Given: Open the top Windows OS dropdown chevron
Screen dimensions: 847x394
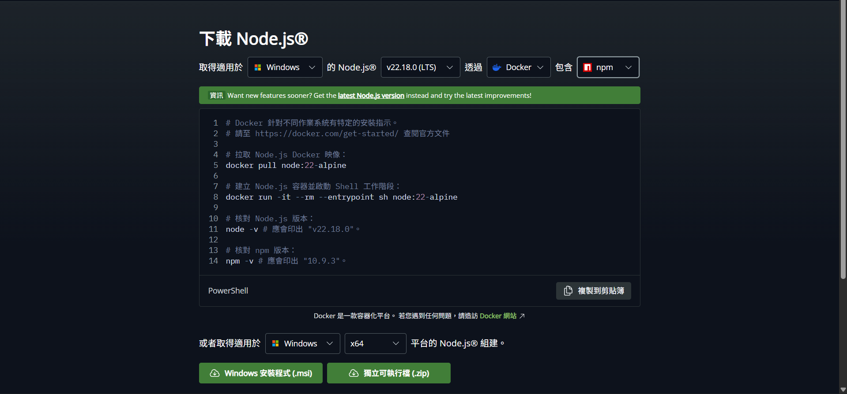Looking at the screenshot, I should tap(312, 67).
